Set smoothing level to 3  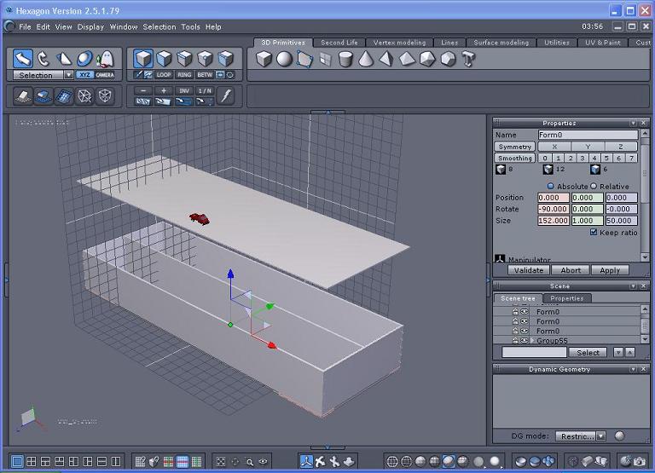point(583,158)
